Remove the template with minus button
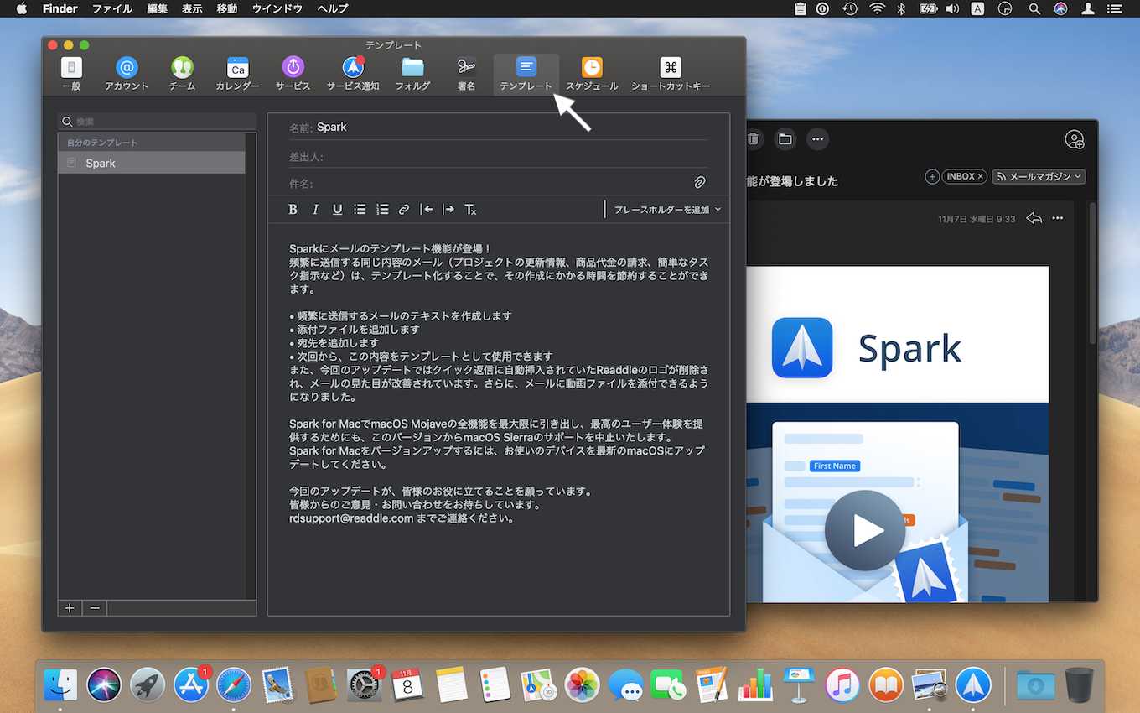The height and width of the screenshot is (713, 1140). (95, 608)
